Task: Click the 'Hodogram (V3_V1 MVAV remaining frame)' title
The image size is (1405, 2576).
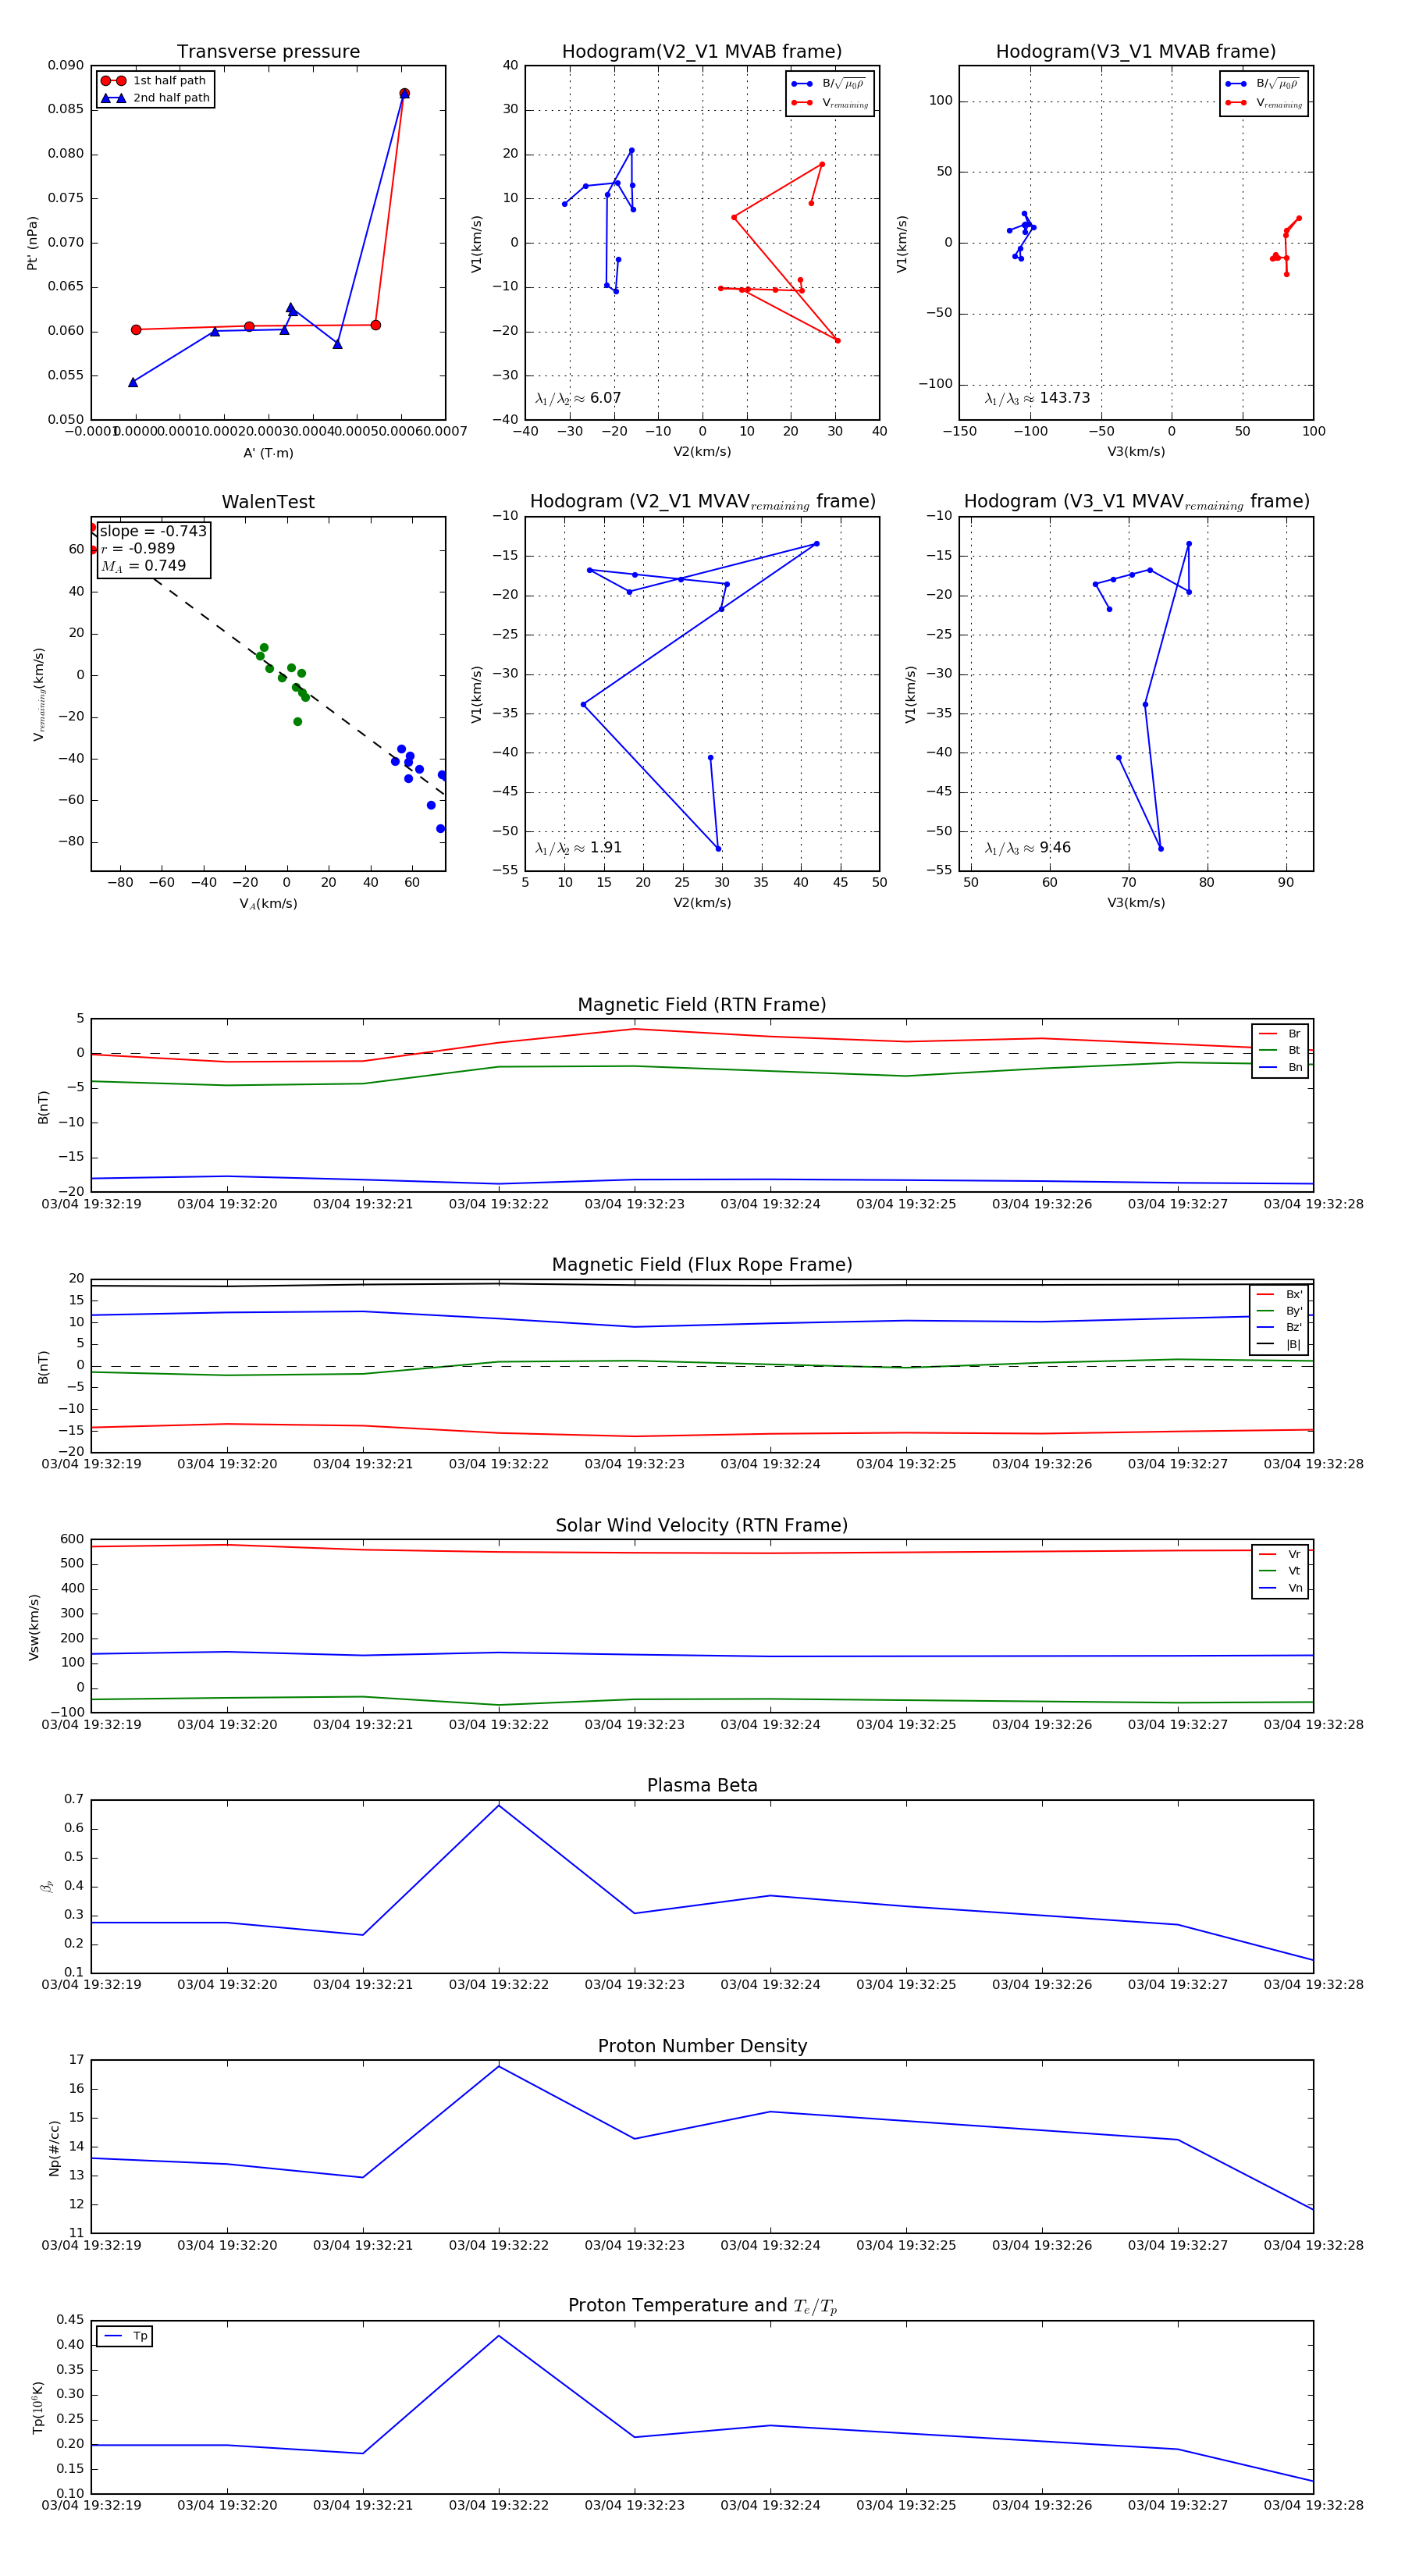Action: pos(1136,502)
